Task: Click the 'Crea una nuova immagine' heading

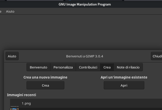Action: (45, 77)
